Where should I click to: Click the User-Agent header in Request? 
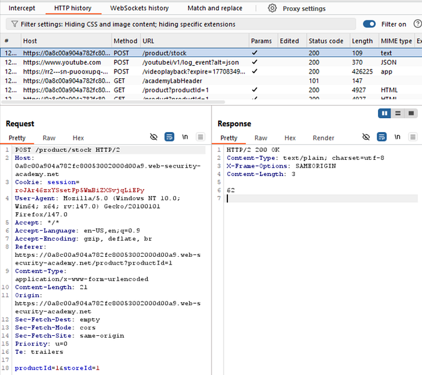coord(98,206)
